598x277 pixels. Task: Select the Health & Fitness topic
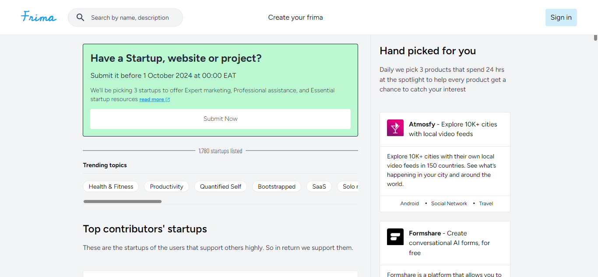[x=111, y=186]
